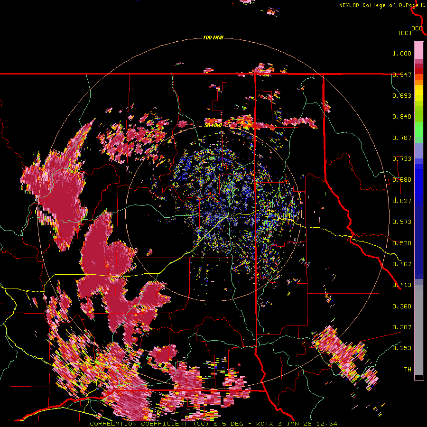The image size is (427, 427).
Task: Click the 0.467 legend value
Action: click(402, 264)
